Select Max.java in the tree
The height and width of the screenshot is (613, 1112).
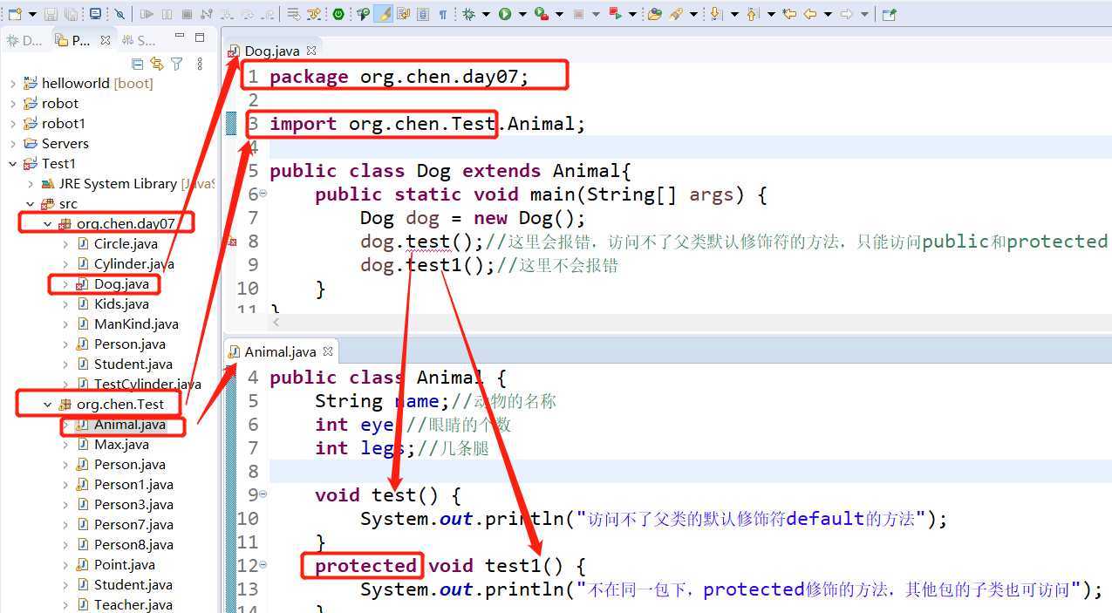click(x=121, y=445)
